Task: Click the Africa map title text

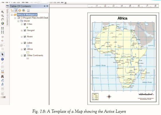Action: click(x=122, y=18)
